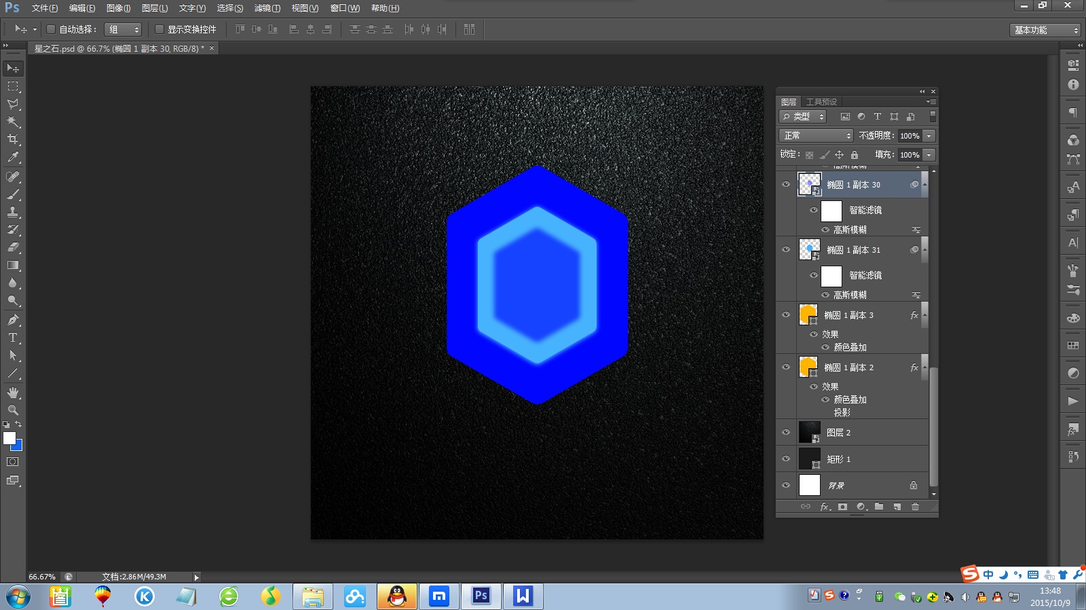Click the Layers panel scrollbar

(934, 428)
